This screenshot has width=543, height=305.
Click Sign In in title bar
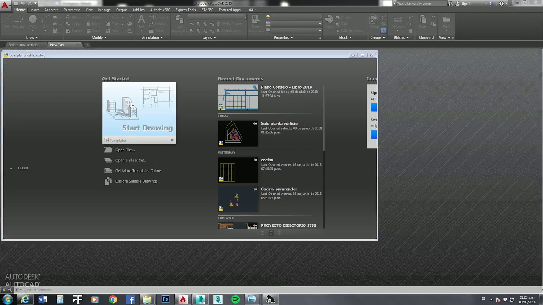(x=466, y=3)
